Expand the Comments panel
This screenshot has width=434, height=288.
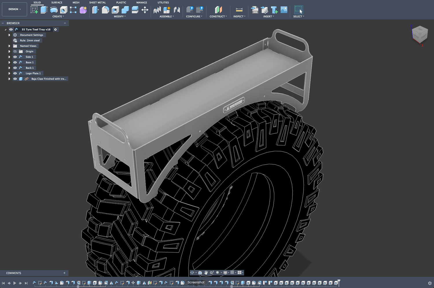64,273
